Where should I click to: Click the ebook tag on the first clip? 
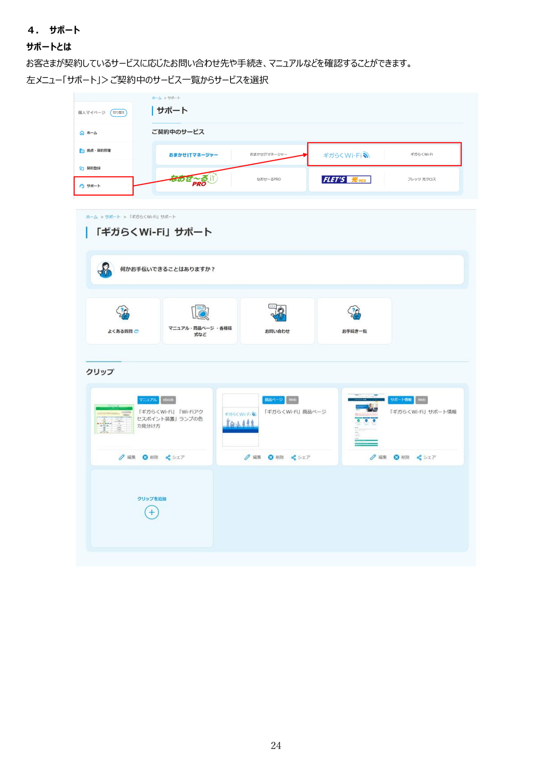coord(168,400)
